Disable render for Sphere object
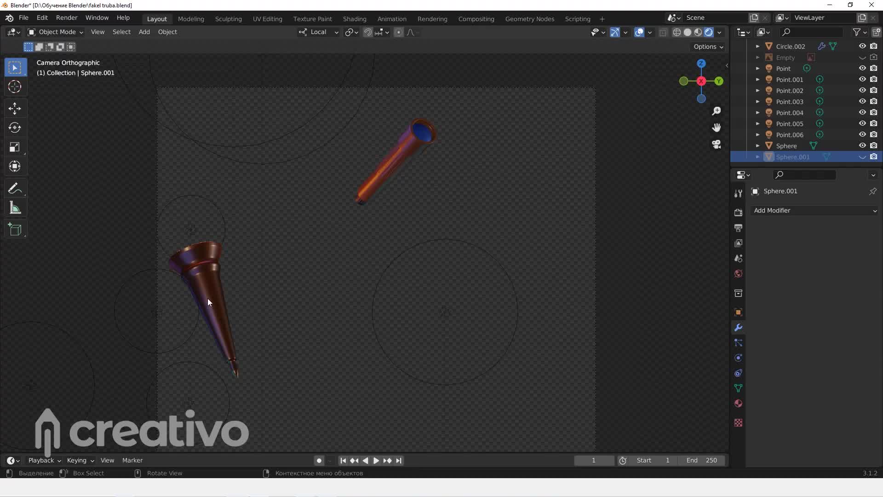The height and width of the screenshot is (497, 883). tap(874, 145)
